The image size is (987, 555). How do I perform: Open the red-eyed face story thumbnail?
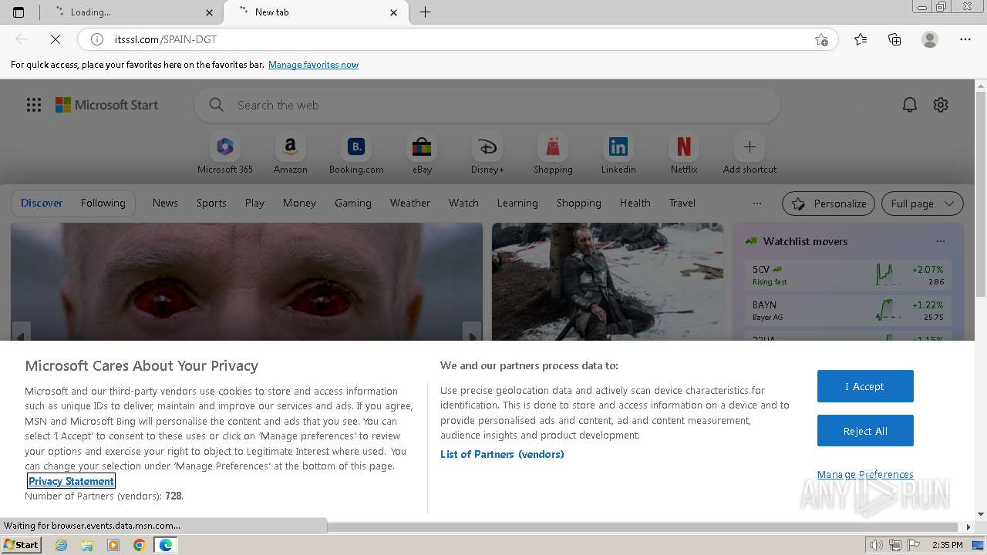tap(247, 281)
